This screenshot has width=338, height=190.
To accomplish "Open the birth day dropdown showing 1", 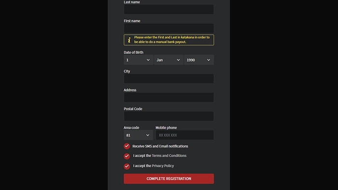I will coord(139,60).
